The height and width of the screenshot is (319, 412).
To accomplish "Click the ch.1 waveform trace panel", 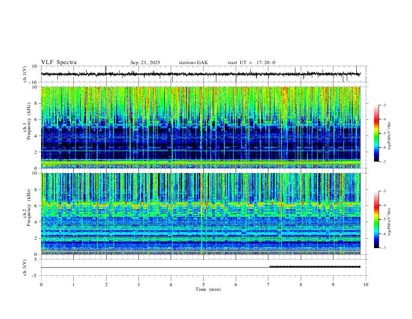I will [203, 74].
